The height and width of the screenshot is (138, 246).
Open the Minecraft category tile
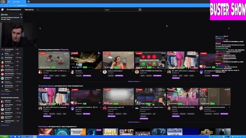pos(175,132)
